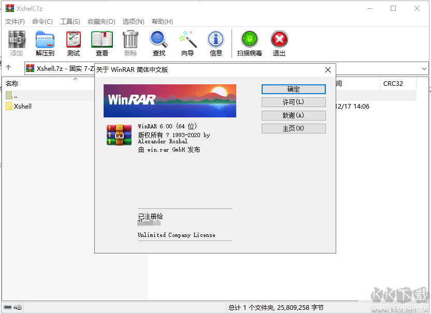Viewport: 431px width, 314px height.
Task: Show archive info via 信息 icon
Action: (x=215, y=41)
